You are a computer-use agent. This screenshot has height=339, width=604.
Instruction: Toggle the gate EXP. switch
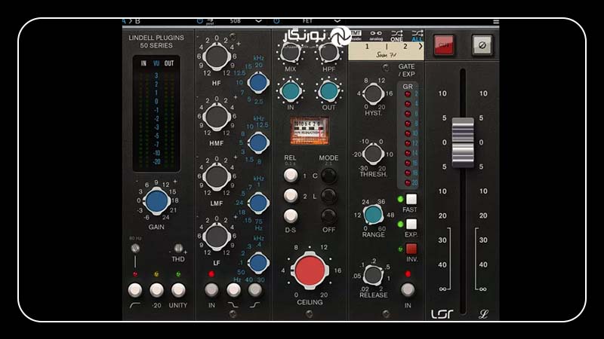[x=411, y=224]
